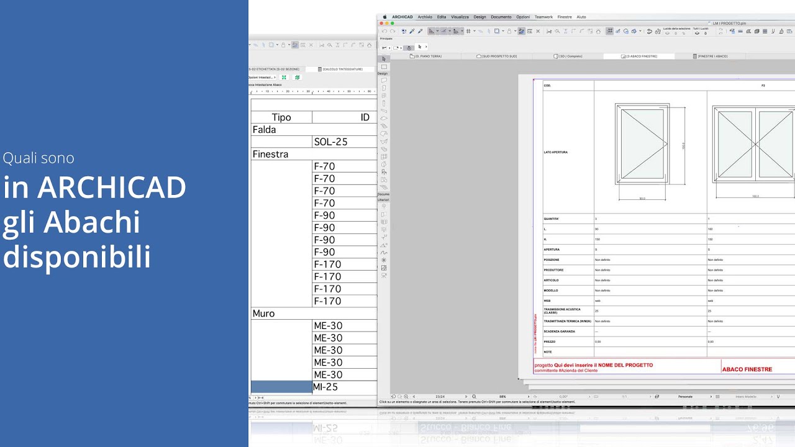Select the MI-25 cell in the schedule

point(345,387)
